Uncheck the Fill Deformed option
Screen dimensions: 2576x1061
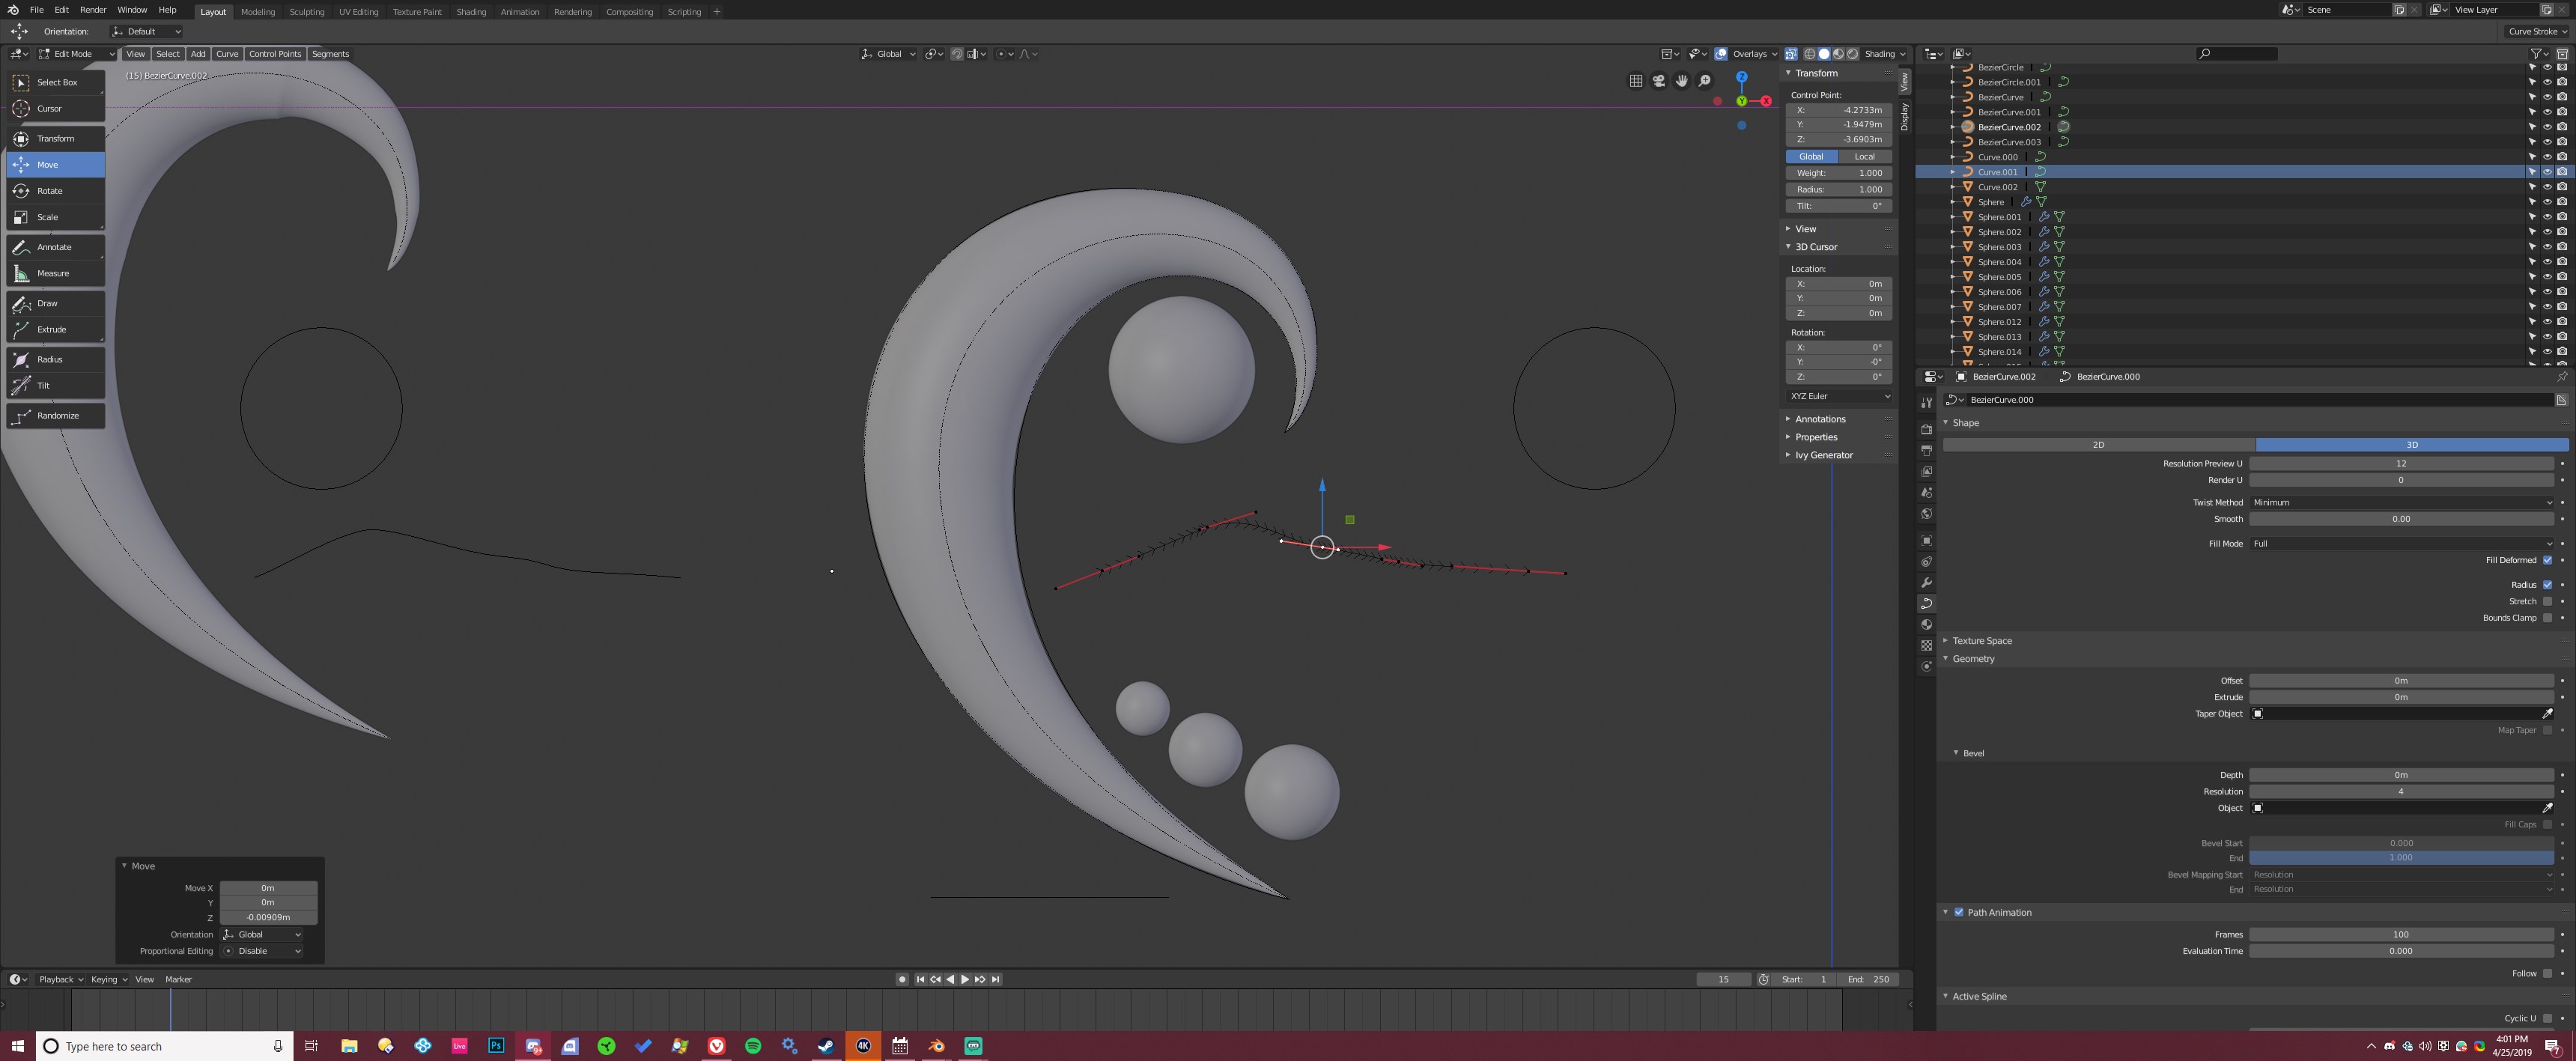(x=2546, y=560)
